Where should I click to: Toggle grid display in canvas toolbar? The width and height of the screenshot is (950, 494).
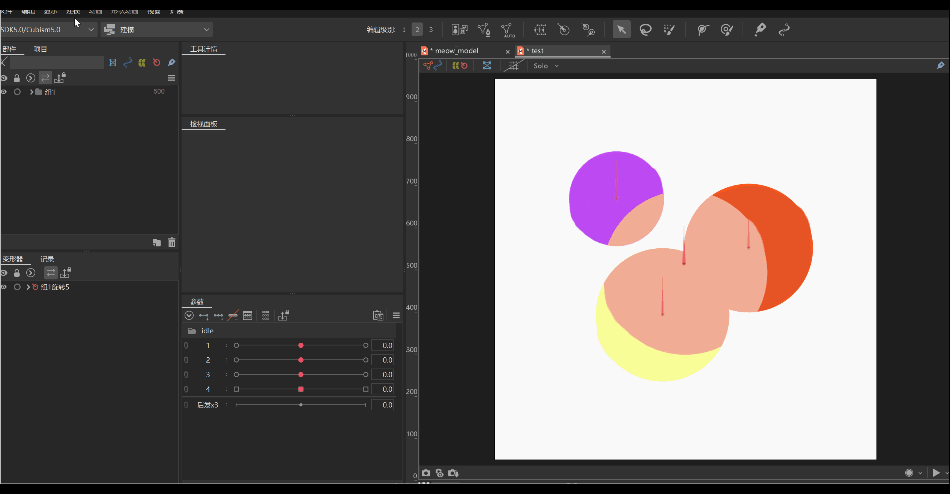pos(513,66)
